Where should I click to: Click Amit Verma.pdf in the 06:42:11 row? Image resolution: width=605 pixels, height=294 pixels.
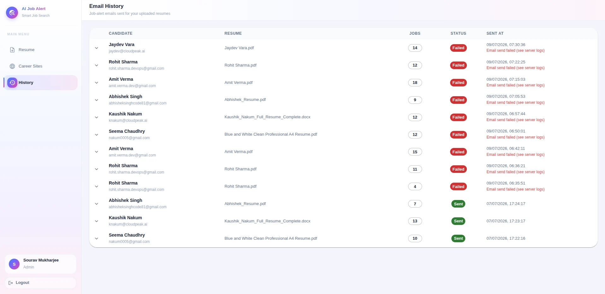tap(238, 152)
